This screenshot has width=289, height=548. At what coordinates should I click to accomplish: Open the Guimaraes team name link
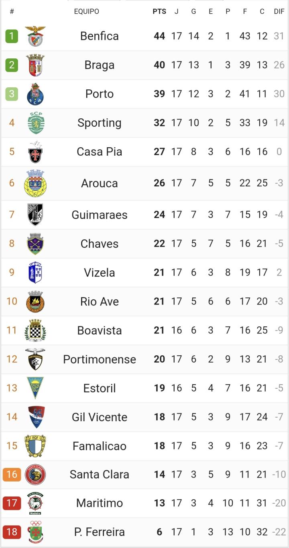pyautogui.click(x=100, y=215)
